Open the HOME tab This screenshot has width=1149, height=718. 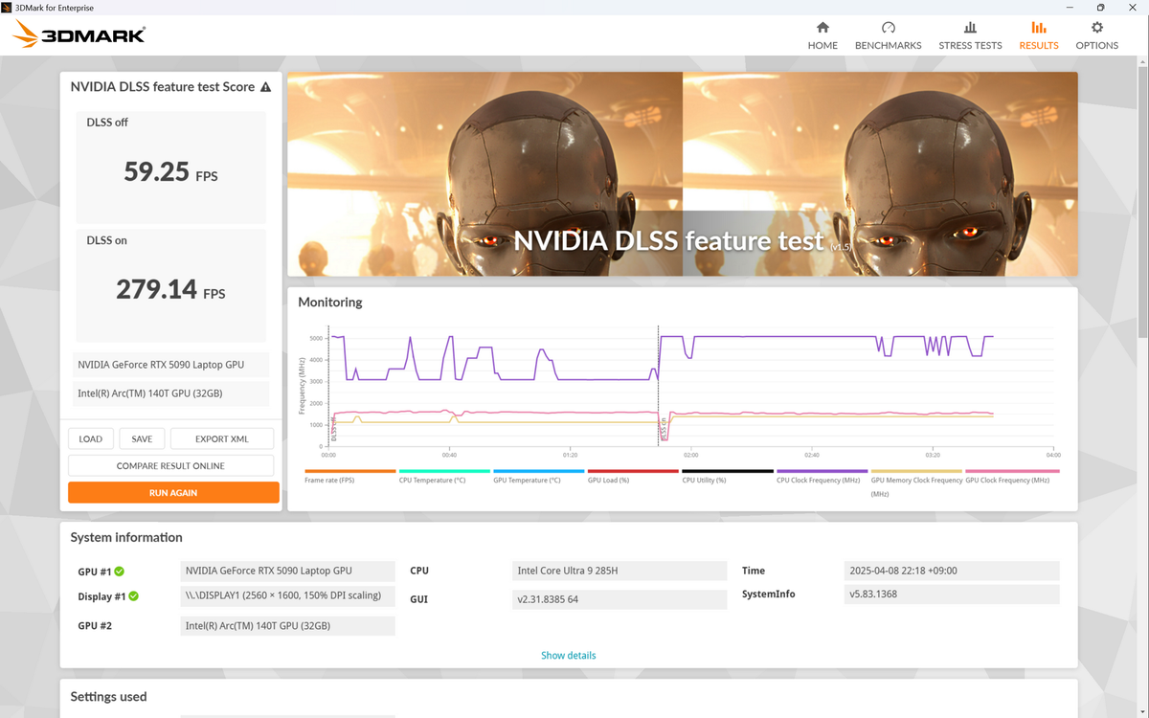pos(822,35)
